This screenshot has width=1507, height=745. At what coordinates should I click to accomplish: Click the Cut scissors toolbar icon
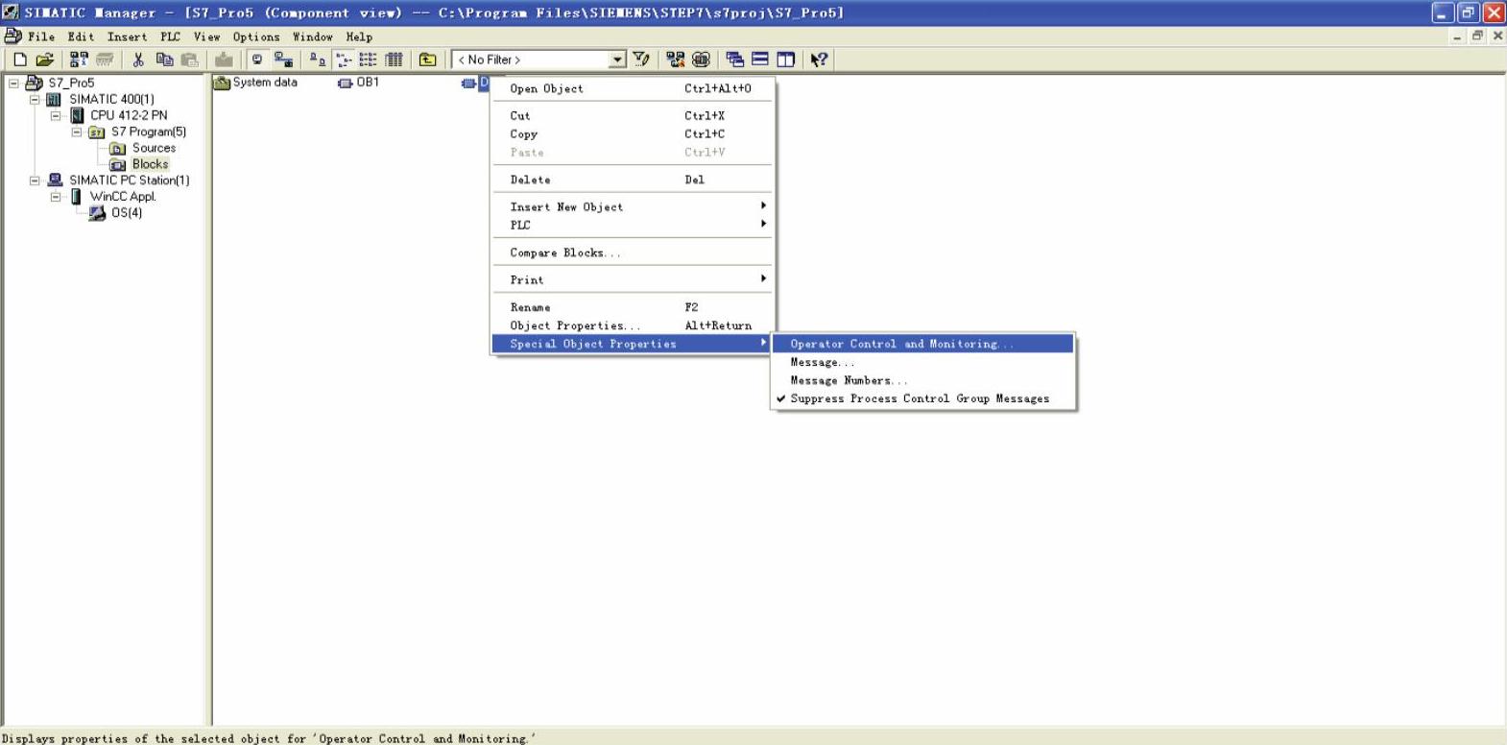138,60
